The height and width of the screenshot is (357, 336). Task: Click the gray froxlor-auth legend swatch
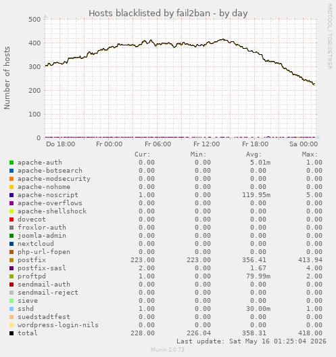tap(11, 228)
